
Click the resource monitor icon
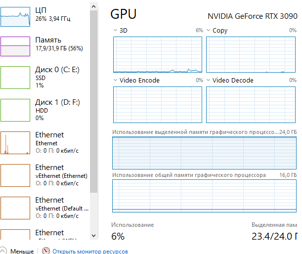[46, 251]
